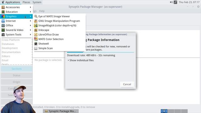
Task: Switch to the first workspace in switcher
Action: (x=164, y=111)
